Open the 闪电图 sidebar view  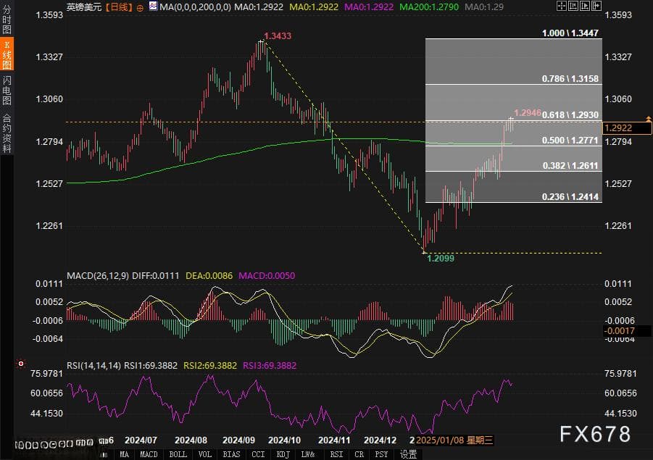[x=7, y=90]
